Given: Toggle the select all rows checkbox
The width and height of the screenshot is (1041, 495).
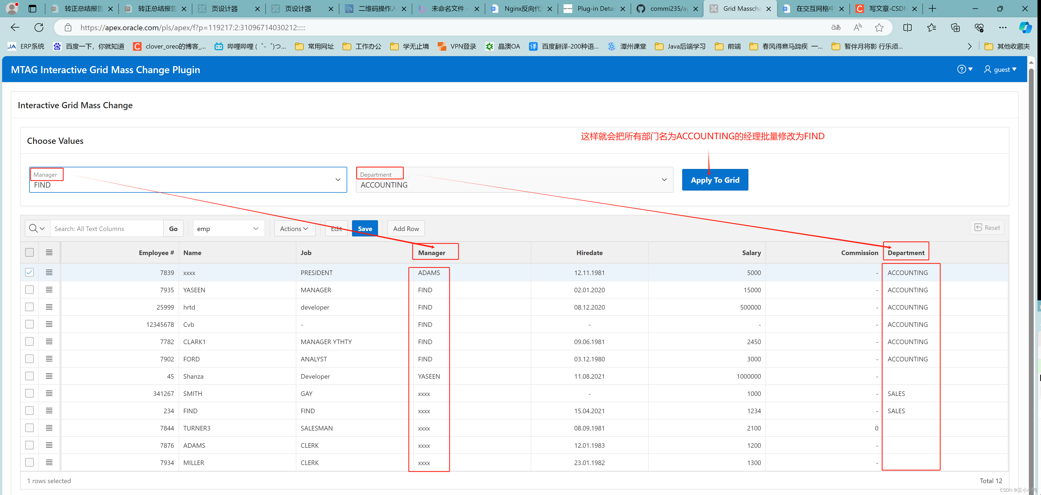Looking at the screenshot, I should tap(29, 252).
